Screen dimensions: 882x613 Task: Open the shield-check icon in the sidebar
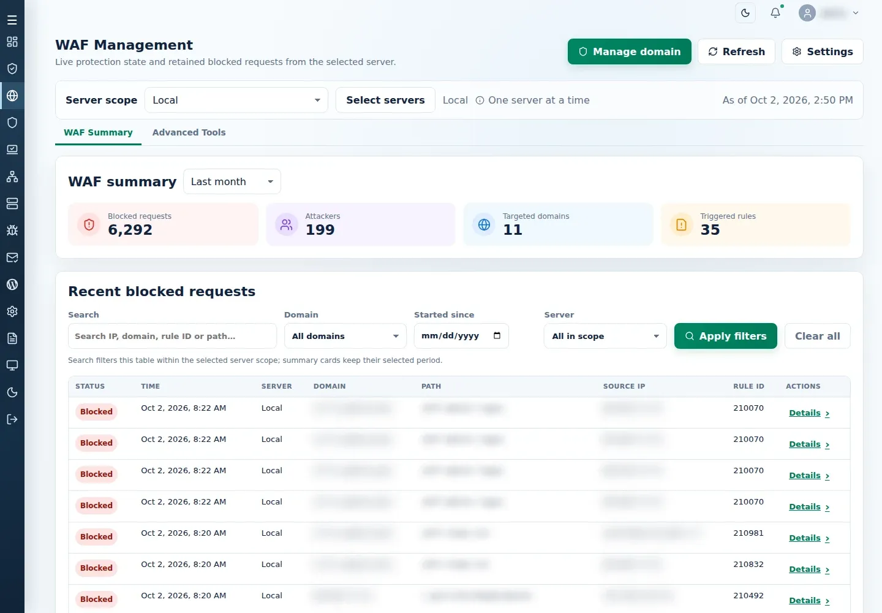[x=12, y=69]
